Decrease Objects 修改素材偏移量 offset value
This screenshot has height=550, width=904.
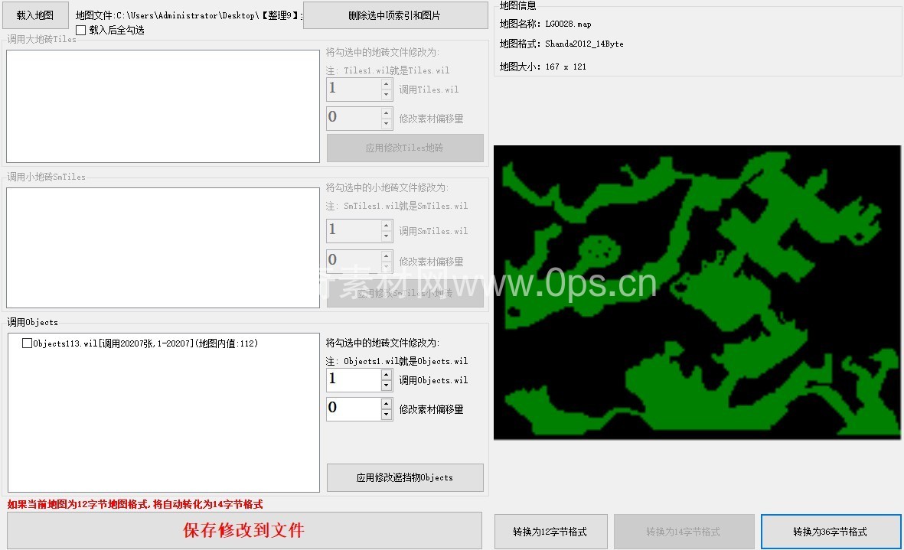[x=387, y=415]
